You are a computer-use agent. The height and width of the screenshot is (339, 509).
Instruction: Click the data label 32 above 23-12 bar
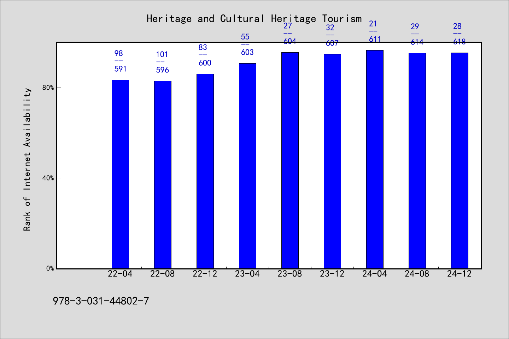tap(330, 28)
